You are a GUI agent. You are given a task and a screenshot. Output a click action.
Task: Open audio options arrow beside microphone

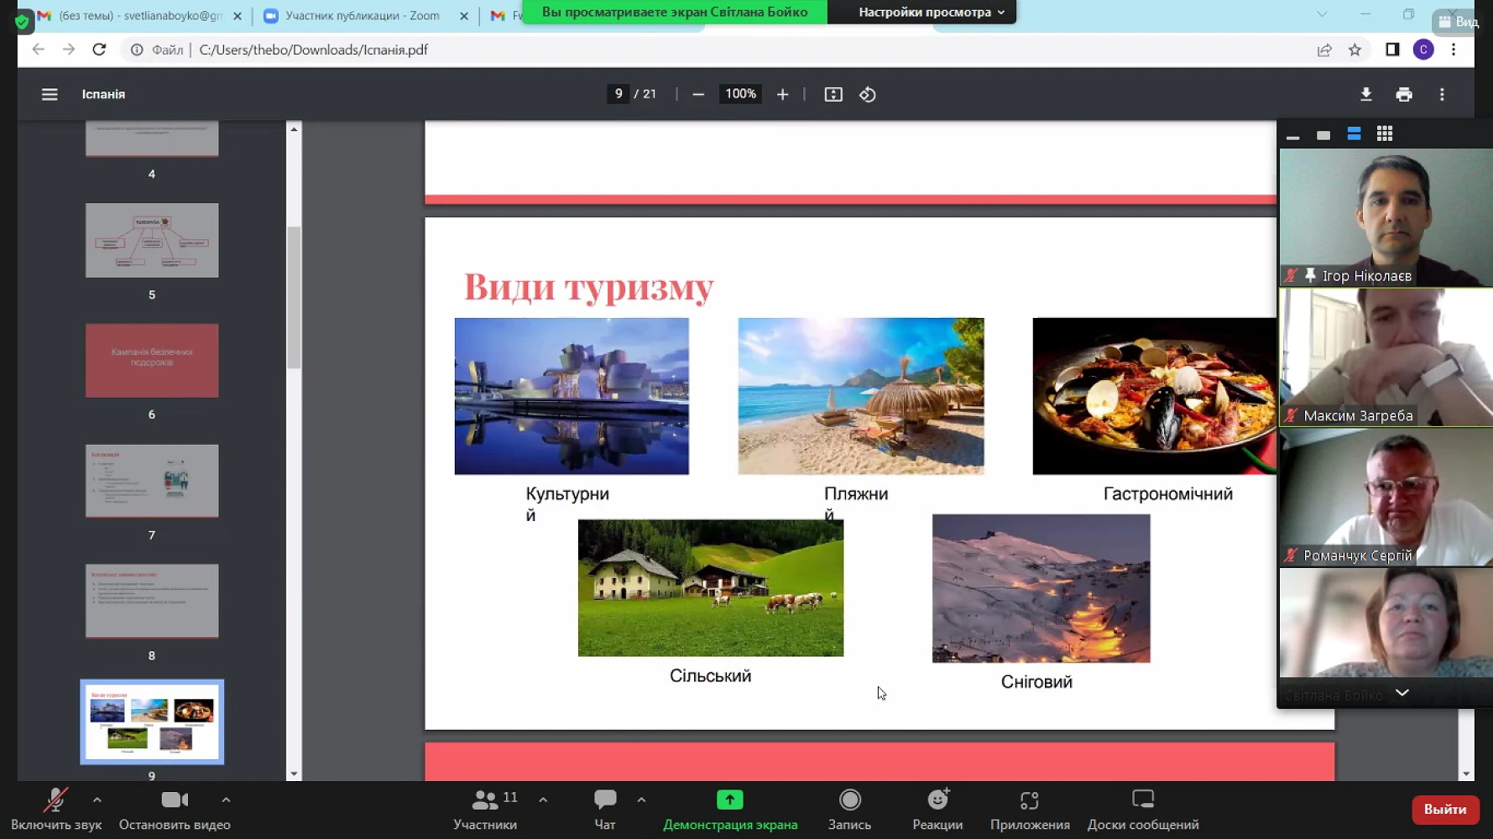click(x=97, y=800)
